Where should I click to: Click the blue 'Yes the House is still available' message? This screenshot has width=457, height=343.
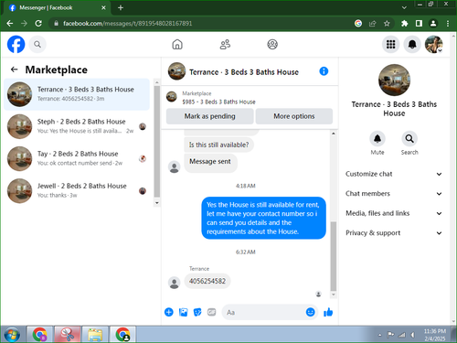click(x=263, y=218)
